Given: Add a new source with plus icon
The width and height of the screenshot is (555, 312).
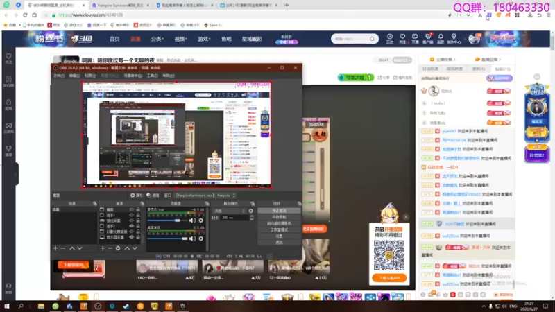Looking at the screenshot, I should click(103, 248).
